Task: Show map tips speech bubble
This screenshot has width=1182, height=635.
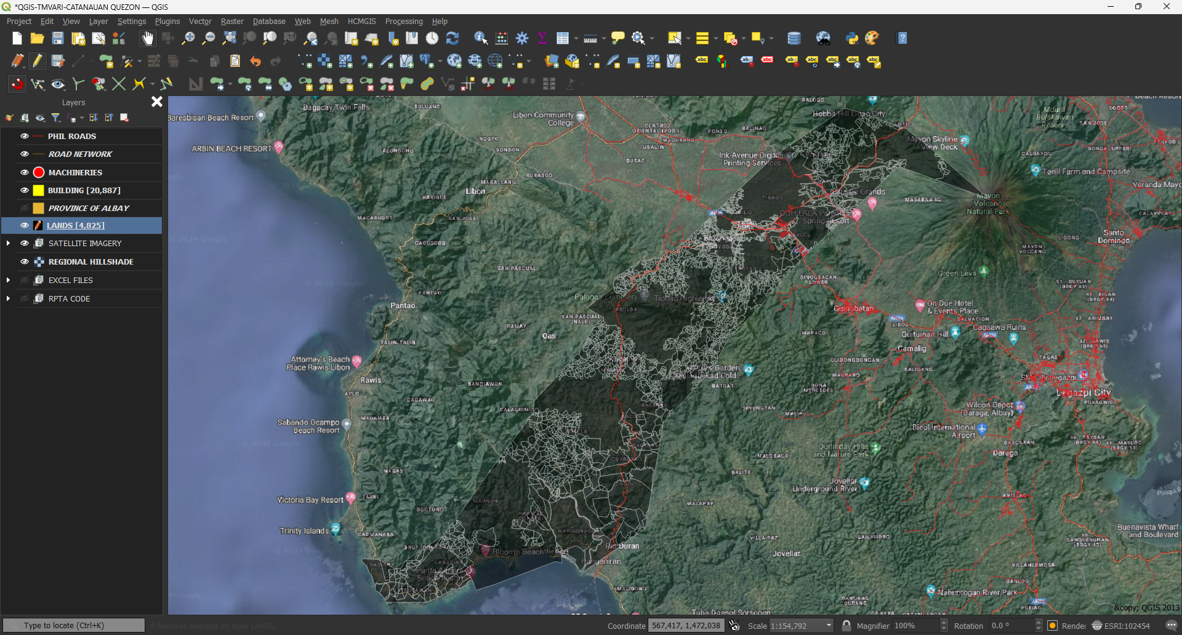Action: tap(617, 38)
